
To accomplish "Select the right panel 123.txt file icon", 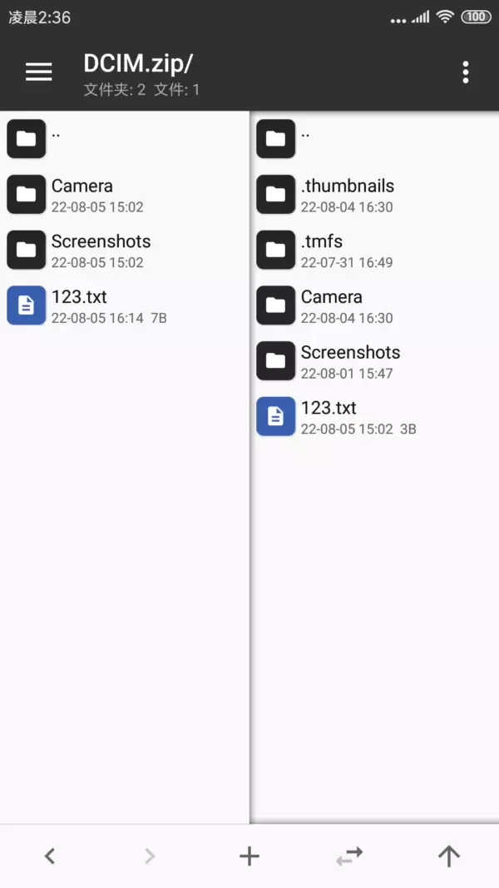I will click(x=276, y=416).
